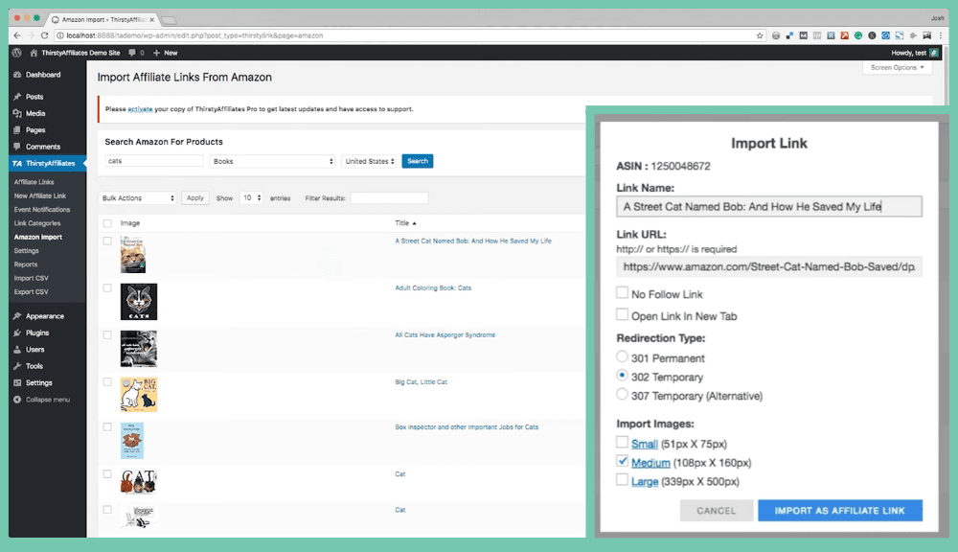The width and height of the screenshot is (958, 552).
Task: Check the Adult Coloring Book: Cats row
Action: [x=107, y=287]
